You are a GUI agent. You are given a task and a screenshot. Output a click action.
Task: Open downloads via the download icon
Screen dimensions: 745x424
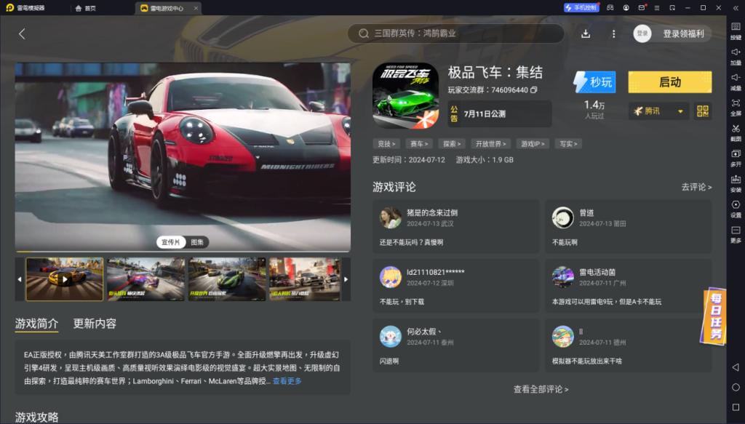586,33
